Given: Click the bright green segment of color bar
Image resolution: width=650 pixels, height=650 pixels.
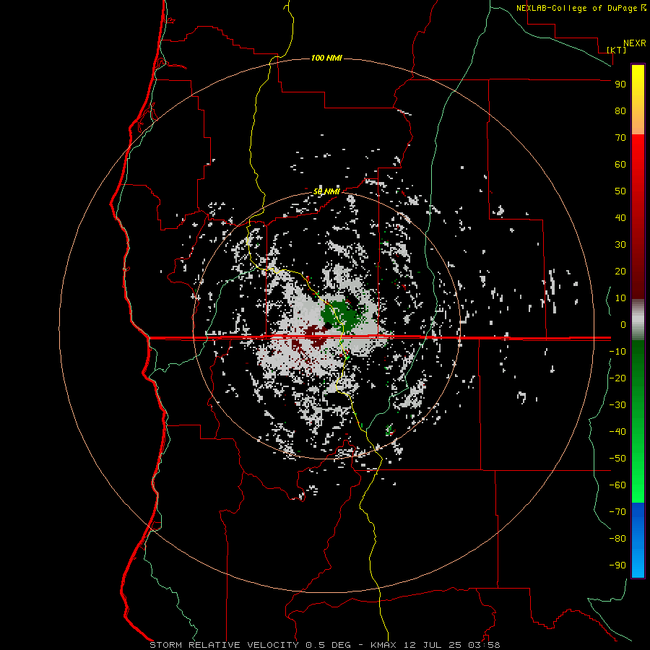Looking at the screenshot, I should 638,421.
